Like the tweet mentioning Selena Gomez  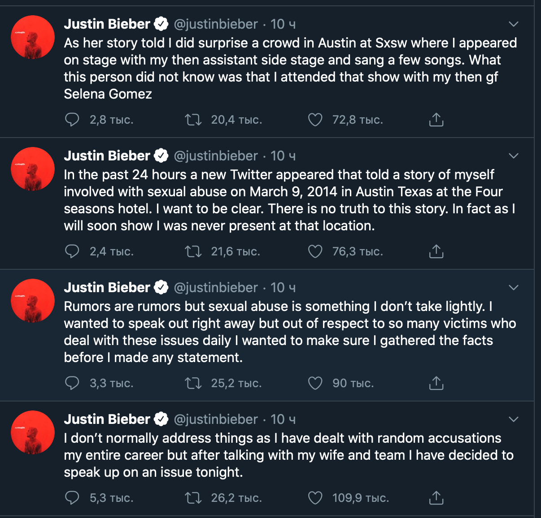click(315, 120)
